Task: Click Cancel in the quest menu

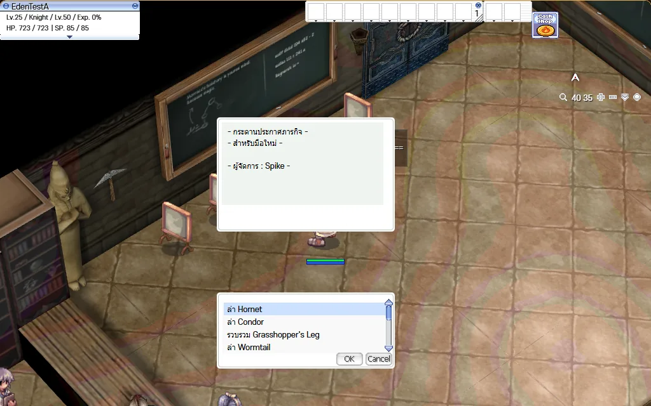Action: 378,359
